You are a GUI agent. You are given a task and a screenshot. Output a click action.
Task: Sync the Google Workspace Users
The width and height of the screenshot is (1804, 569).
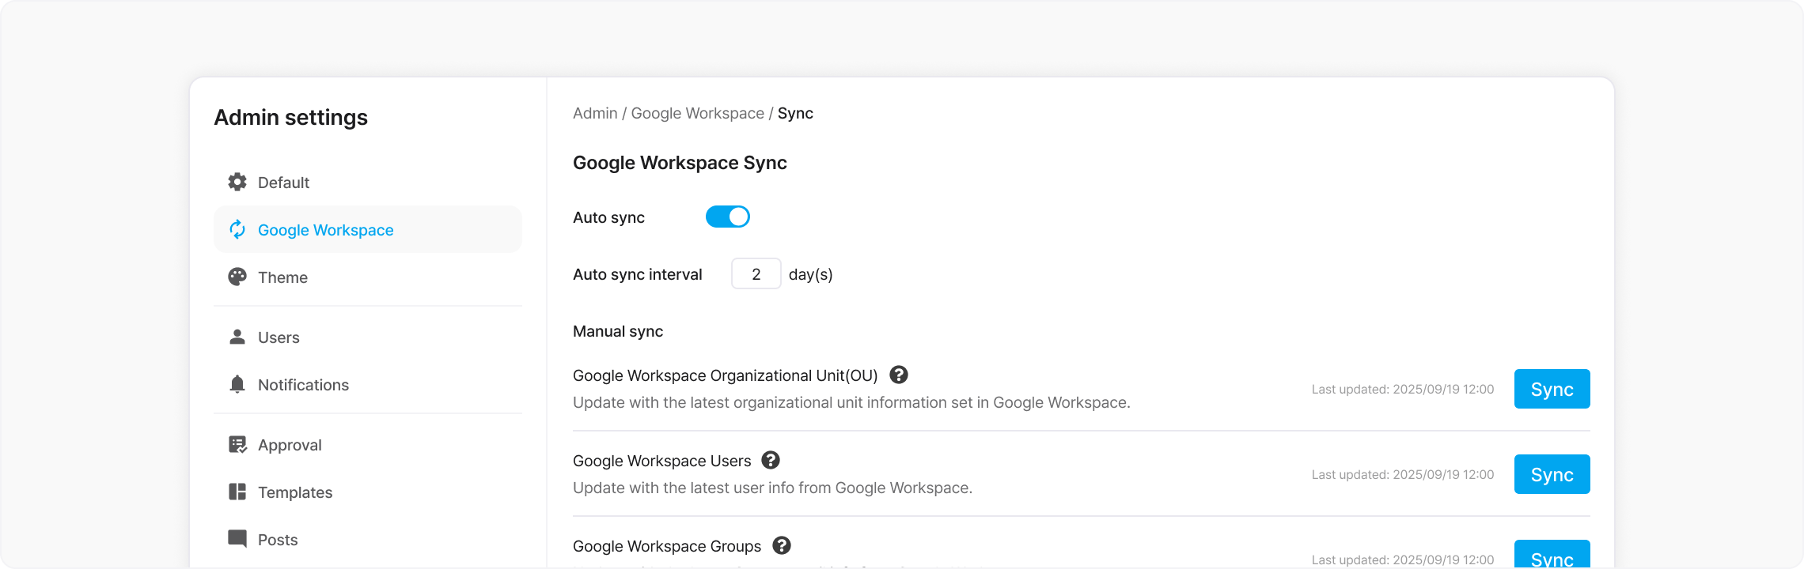1552,474
